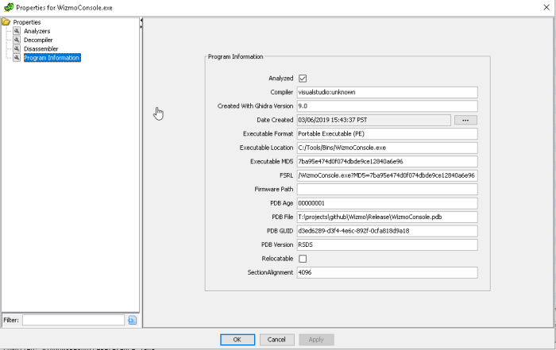Click the PDB Version field showing RSDS
This screenshot has height=350, width=556.
388,244
